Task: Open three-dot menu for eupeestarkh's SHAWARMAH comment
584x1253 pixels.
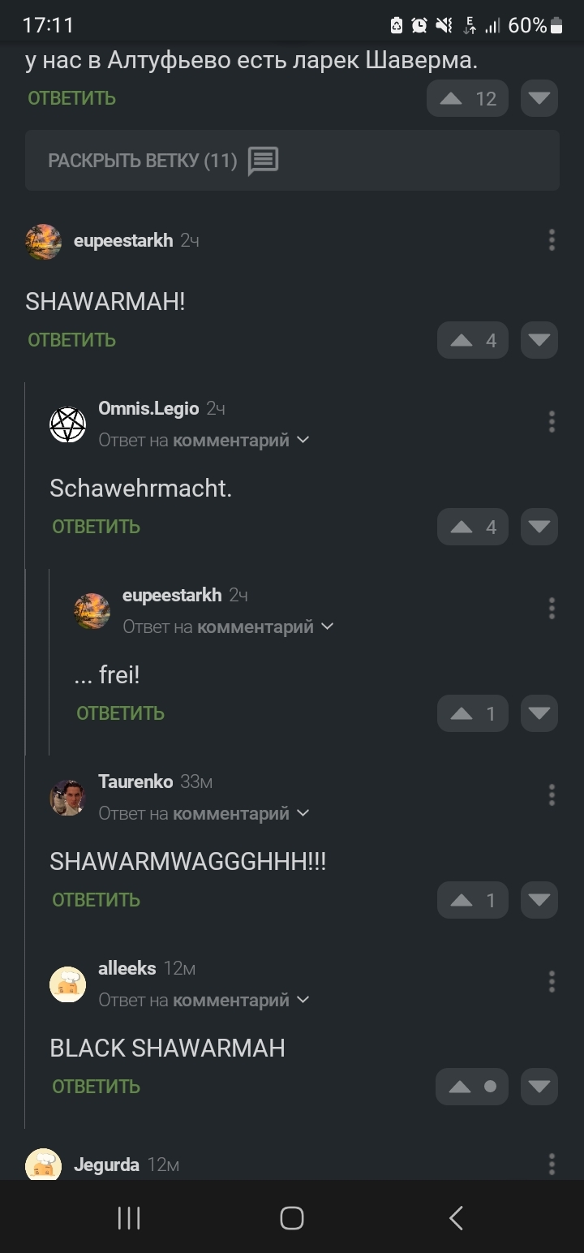Action: tap(552, 240)
